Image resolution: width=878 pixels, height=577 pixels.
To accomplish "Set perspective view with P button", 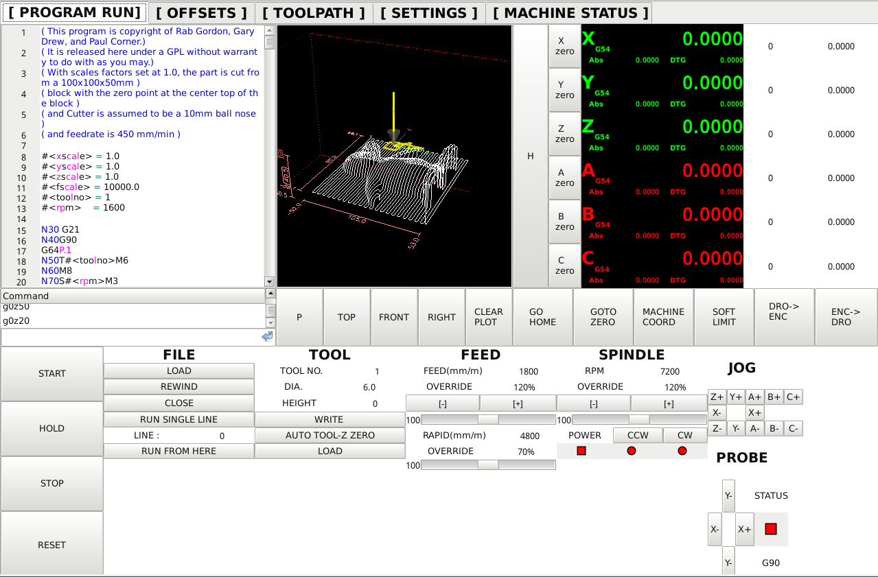I will tap(299, 317).
